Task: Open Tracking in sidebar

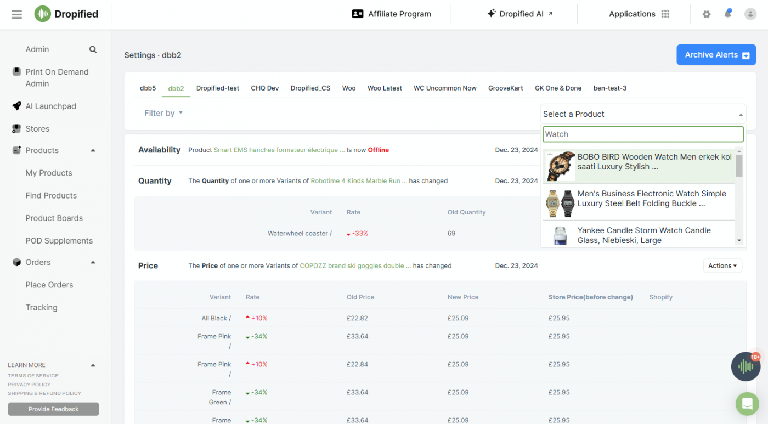Action: 41,307
